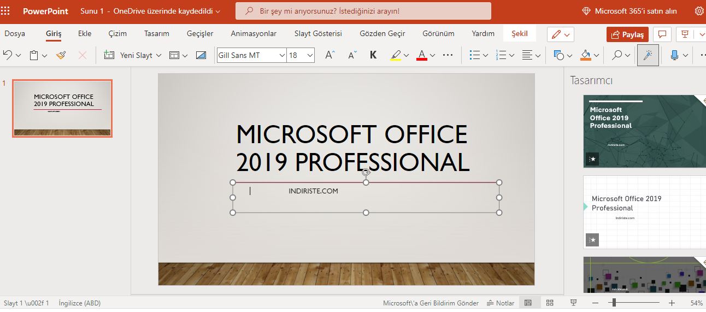
Task: Click Microsoft 365'i satın alın
Action: [x=629, y=11]
